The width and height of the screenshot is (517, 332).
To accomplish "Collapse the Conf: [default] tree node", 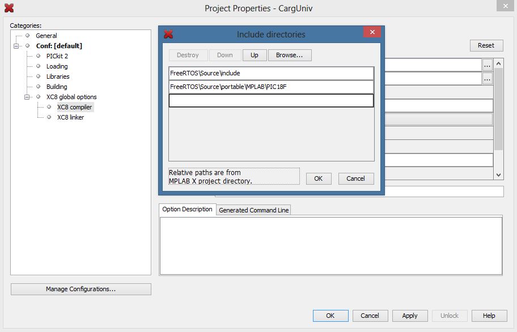I will 16,46.
